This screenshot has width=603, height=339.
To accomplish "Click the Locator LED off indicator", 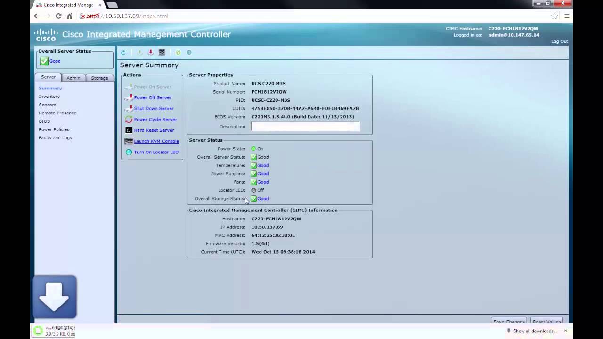I will pos(253,190).
